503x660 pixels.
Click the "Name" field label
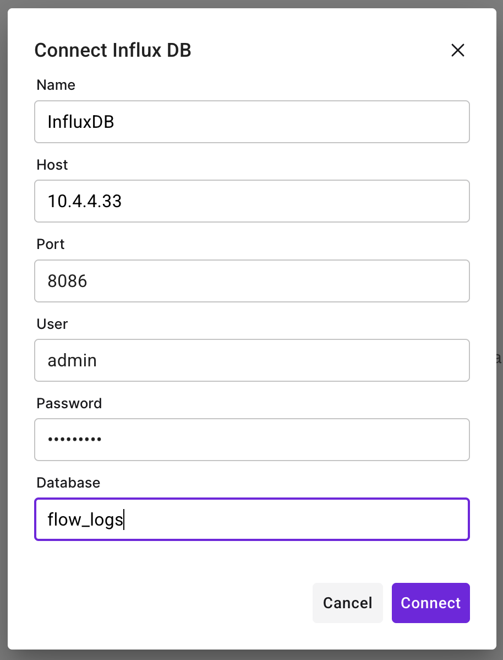coord(56,85)
